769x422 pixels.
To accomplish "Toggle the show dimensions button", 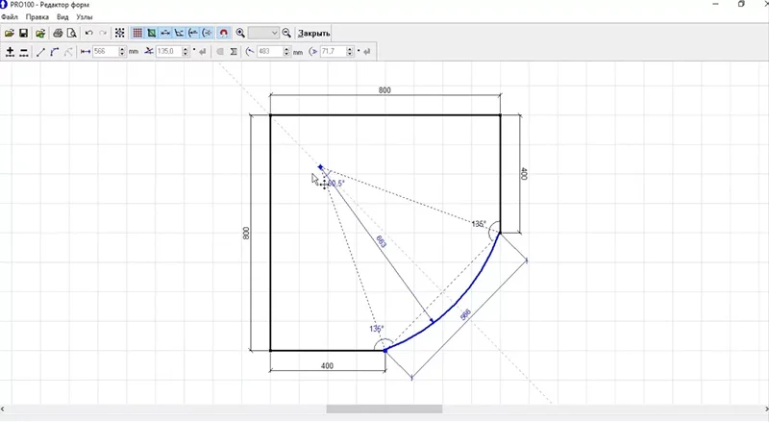I will point(165,33).
